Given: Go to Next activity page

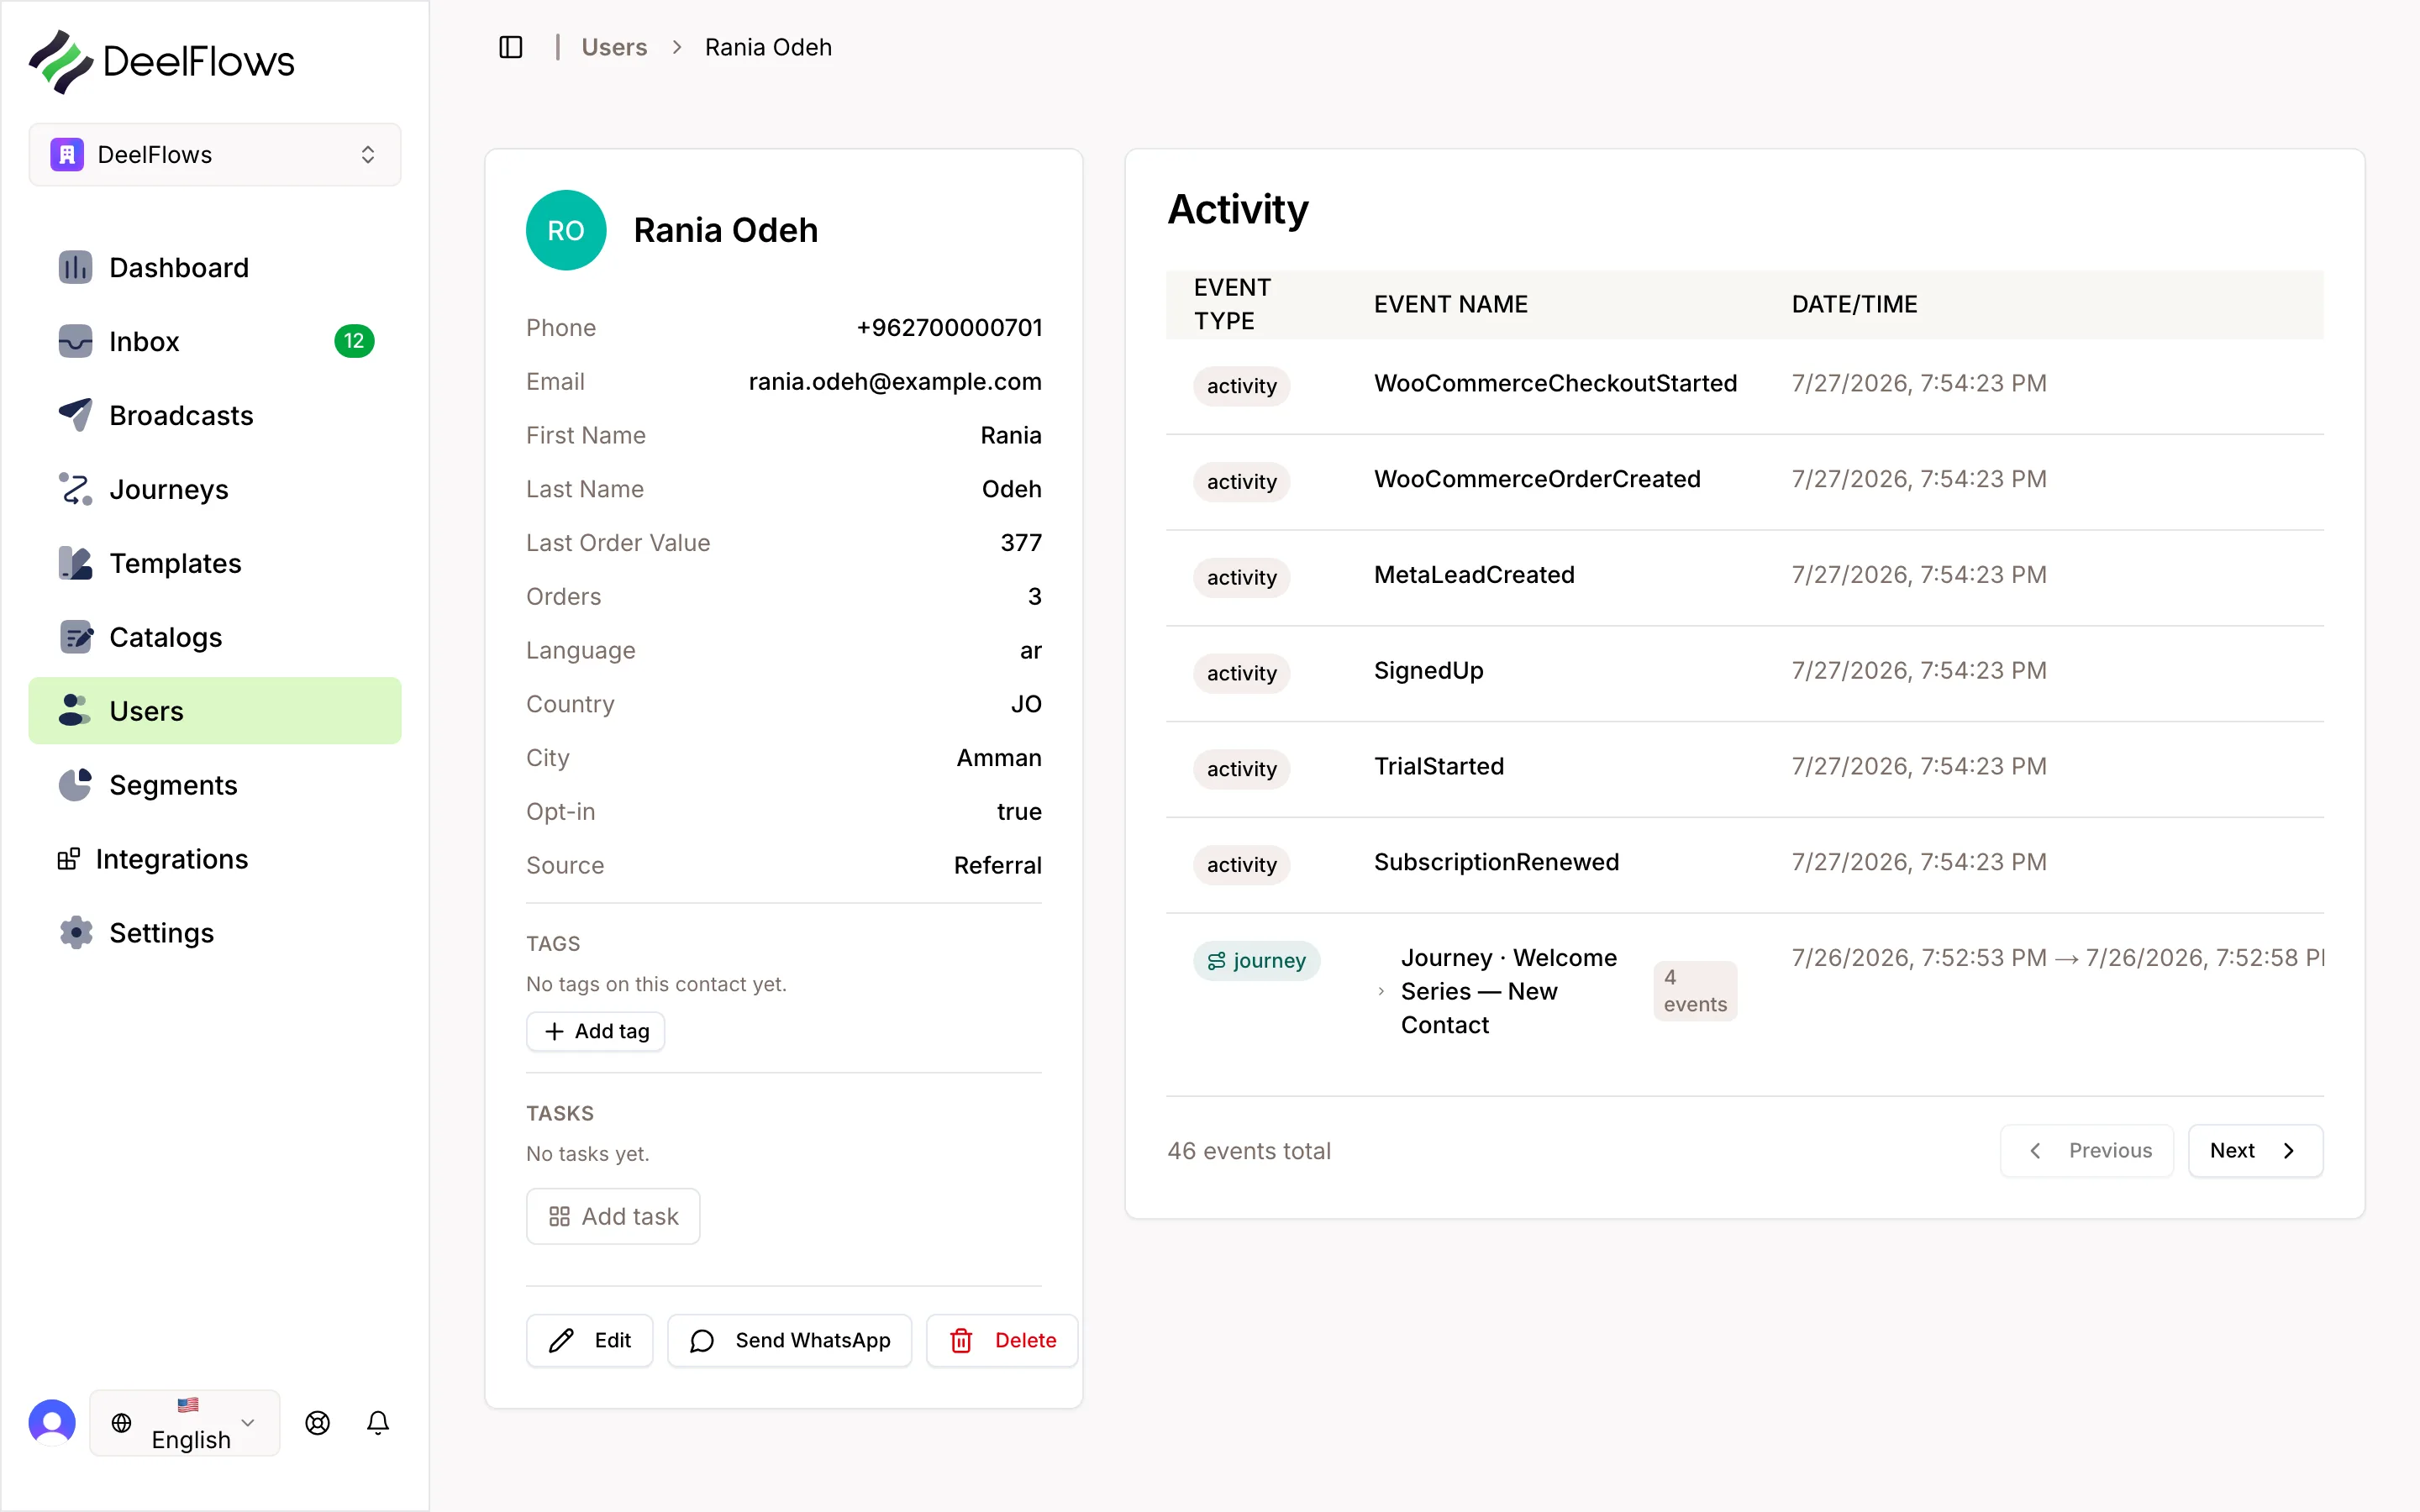Looking at the screenshot, I should [x=2255, y=1150].
